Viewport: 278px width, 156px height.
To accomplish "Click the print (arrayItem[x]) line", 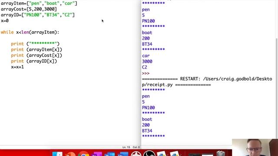I will [36, 49].
